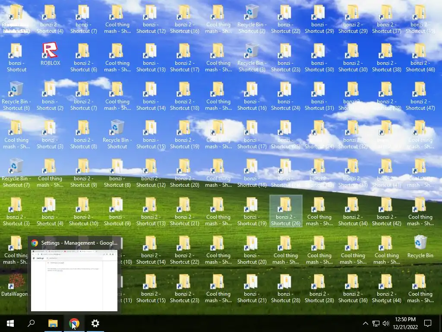The height and width of the screenshot is (332, 442).
Task: Open File Explorer from the taskbar
Action: tap(53, 323)
